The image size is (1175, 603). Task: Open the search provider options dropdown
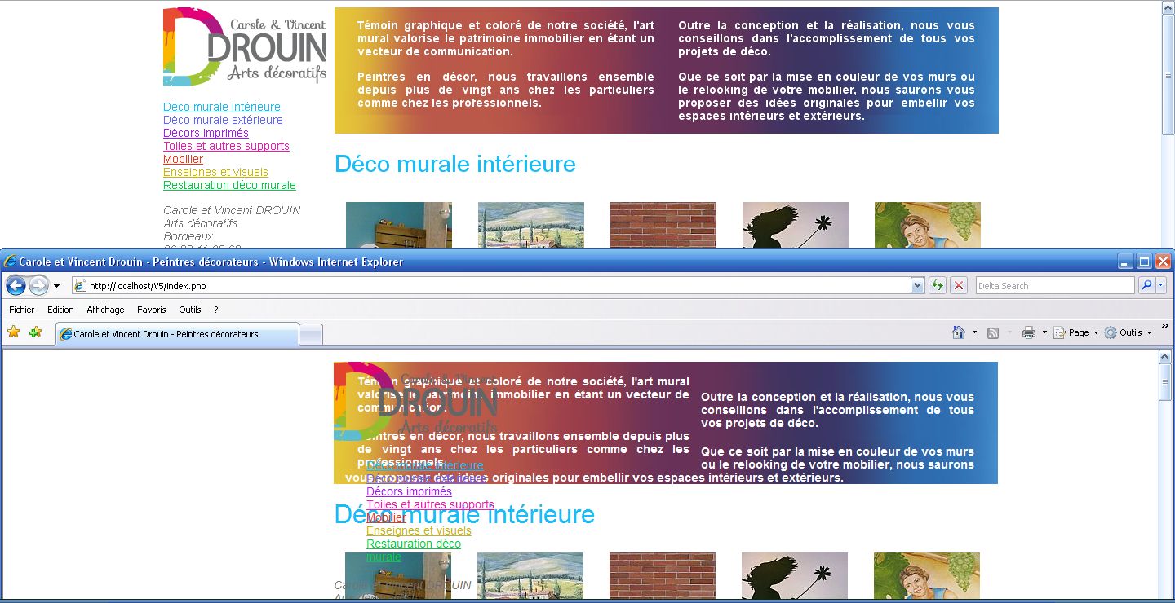(1161, 285)
